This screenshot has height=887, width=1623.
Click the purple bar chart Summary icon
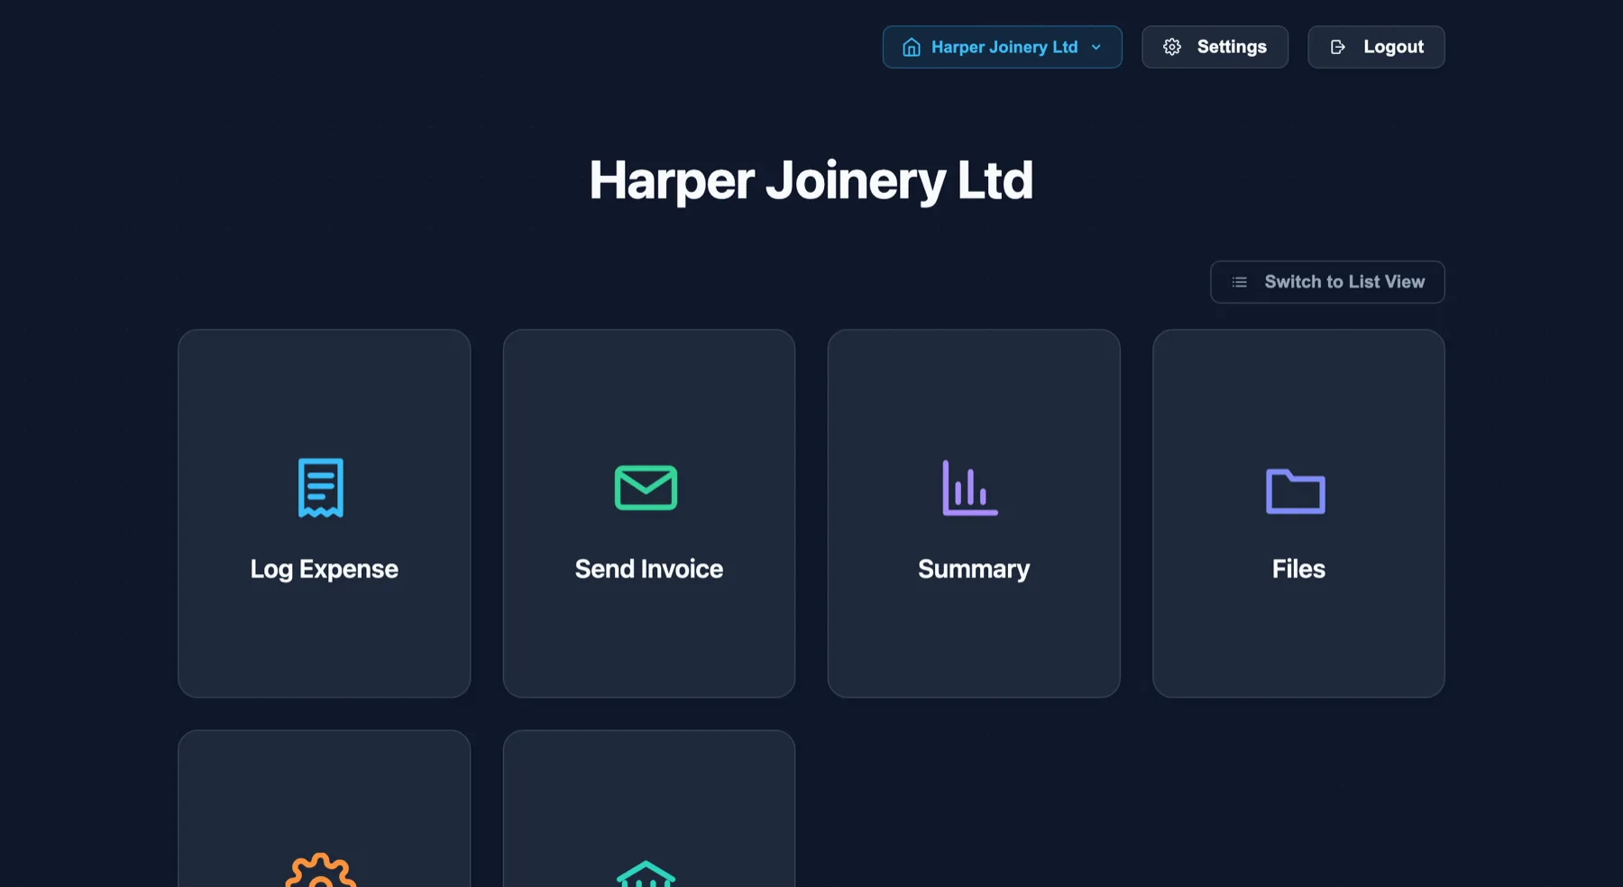click(x=970, y=488)
